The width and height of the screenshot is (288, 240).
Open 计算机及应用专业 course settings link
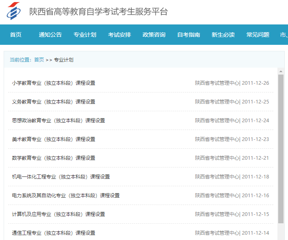(58, 214)
